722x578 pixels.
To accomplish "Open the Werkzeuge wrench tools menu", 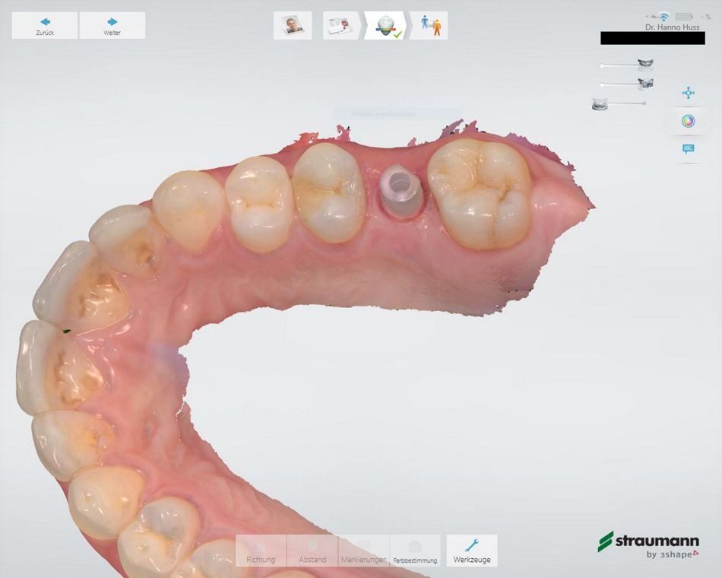I will point(472,551).
